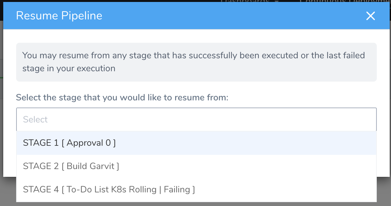Viewport: 391px width, 206px height.
Task: Open the stage Select dropdown field
Action: click(x=196, y=120)
